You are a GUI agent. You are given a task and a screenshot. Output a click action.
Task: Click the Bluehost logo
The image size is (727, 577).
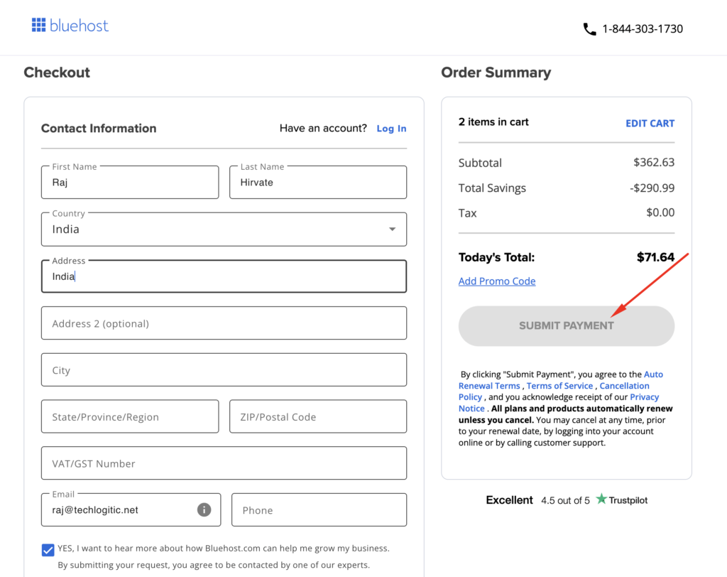[70, 25]
